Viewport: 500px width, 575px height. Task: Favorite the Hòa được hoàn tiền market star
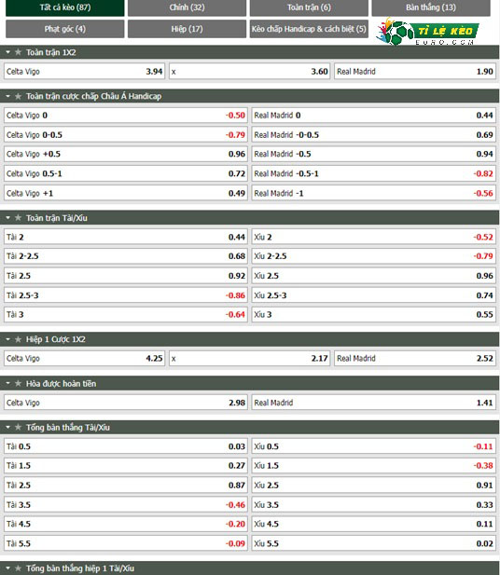(18, 384)
